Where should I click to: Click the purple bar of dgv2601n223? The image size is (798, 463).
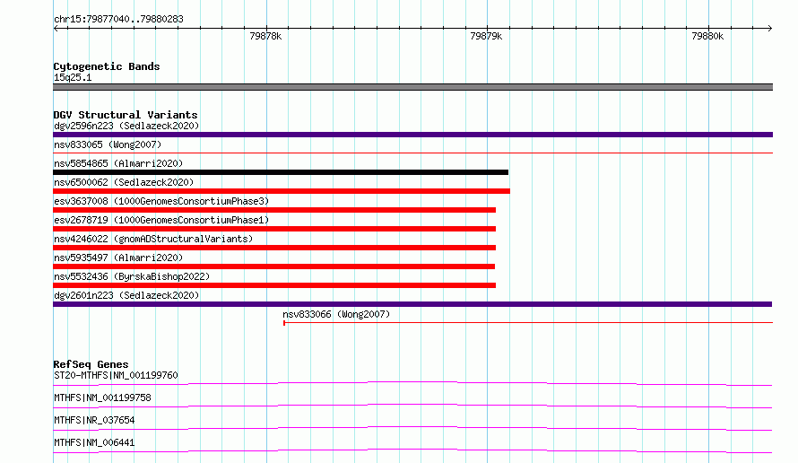click(412, 304)
